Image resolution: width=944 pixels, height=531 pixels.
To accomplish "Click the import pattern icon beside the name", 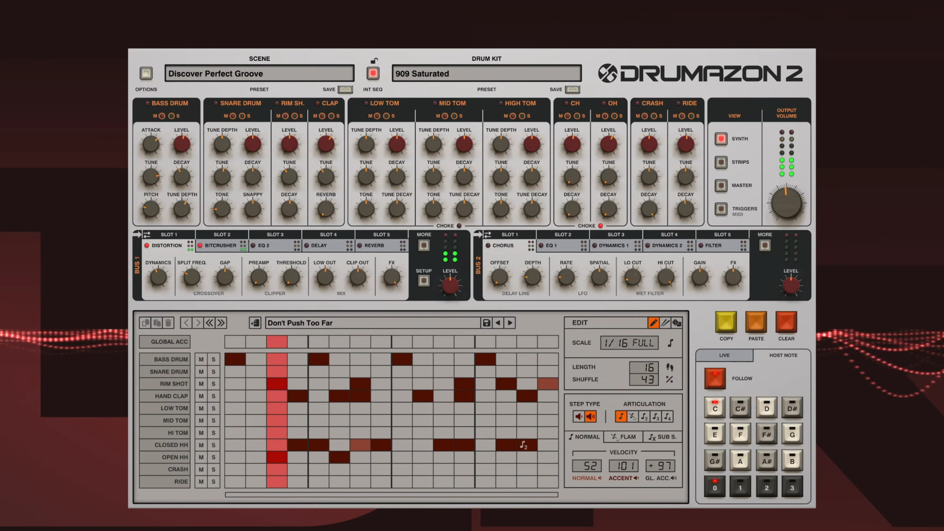I will click(x=255, y=323).
